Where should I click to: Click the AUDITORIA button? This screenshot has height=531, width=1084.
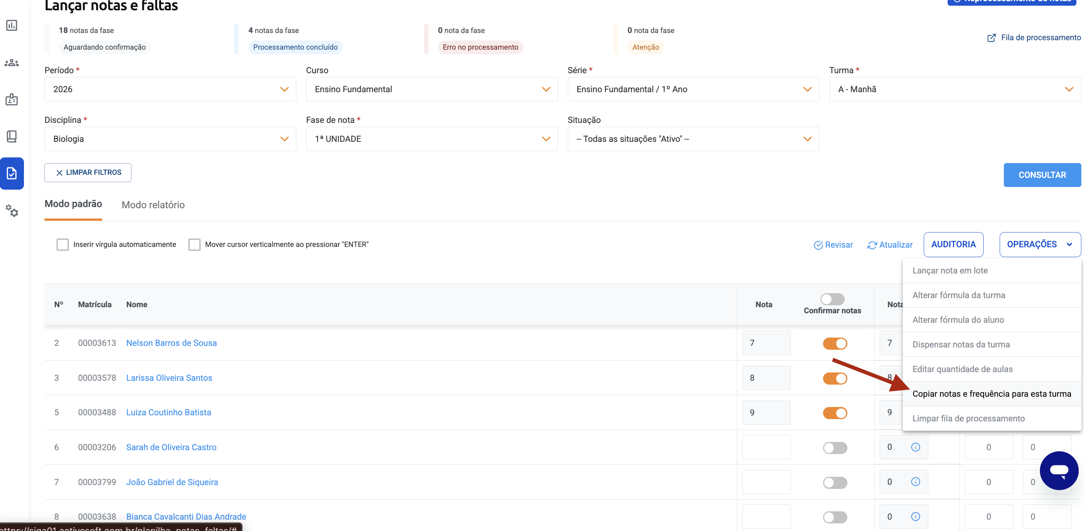click(953, 245)
